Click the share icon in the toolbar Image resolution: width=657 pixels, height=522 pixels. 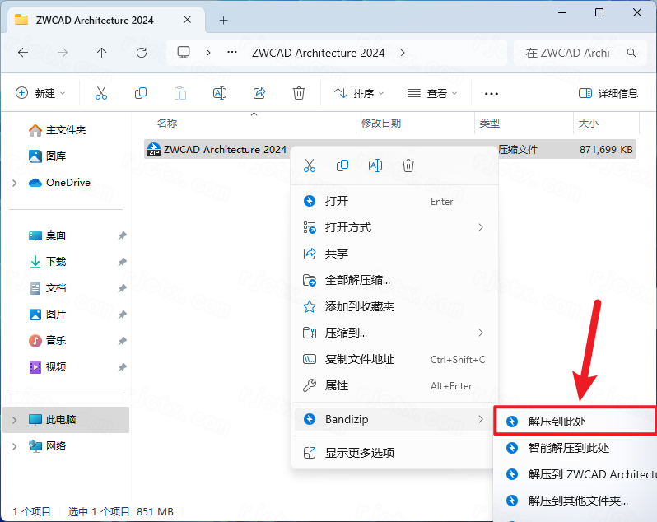coord(259,93)
